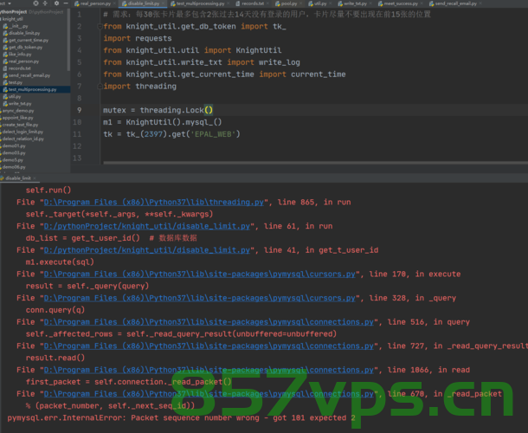Open the Project view dropdown arrow
Image resolution: width=528 pixels, height=433 pixels.
pos(10,3)
